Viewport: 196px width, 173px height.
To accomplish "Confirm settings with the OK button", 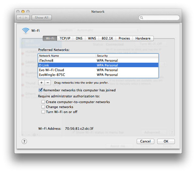I will click(x=166, y=141).
